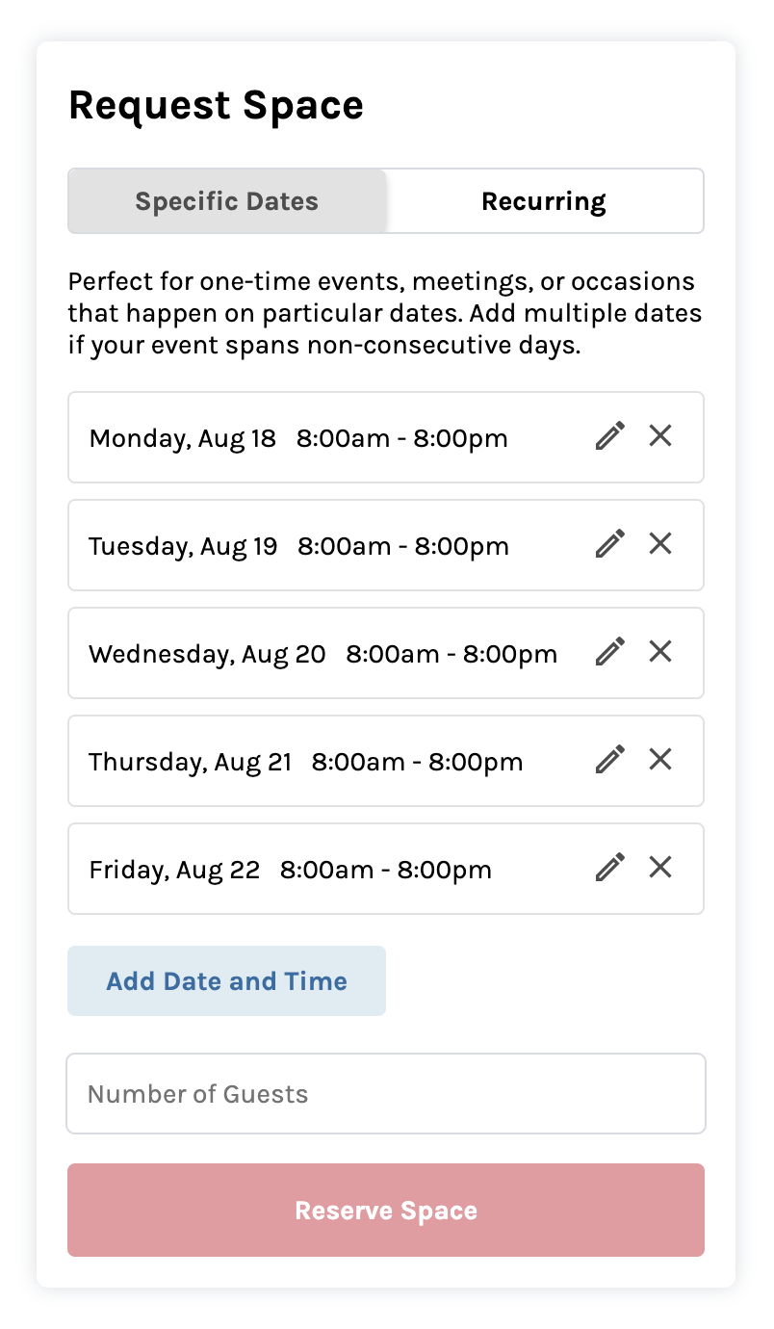
Task: Remove Wednesday, Aug 20 time slot
Action: tap(660, 652)
